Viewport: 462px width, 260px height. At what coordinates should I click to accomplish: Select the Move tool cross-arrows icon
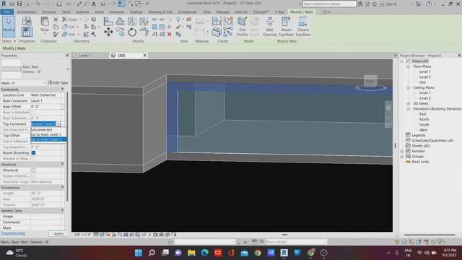coord(108,32)
